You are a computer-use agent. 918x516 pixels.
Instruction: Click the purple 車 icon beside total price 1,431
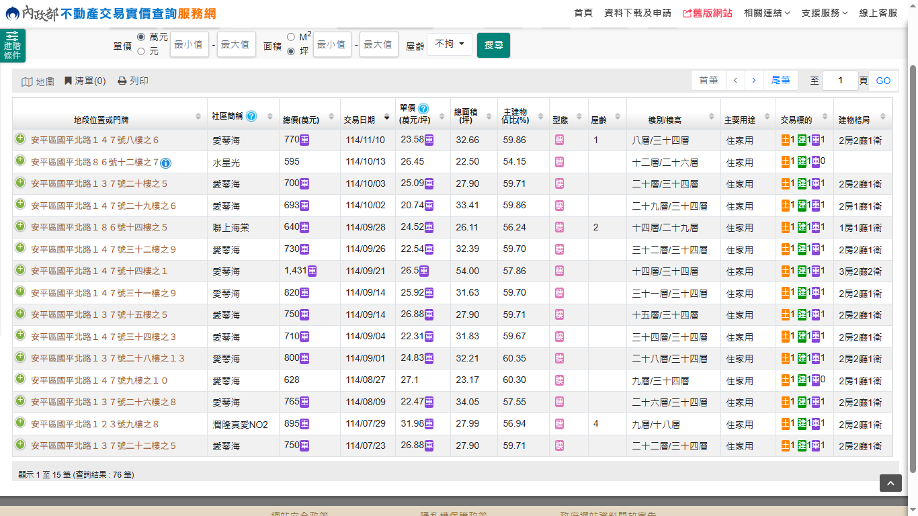point(312,271)
